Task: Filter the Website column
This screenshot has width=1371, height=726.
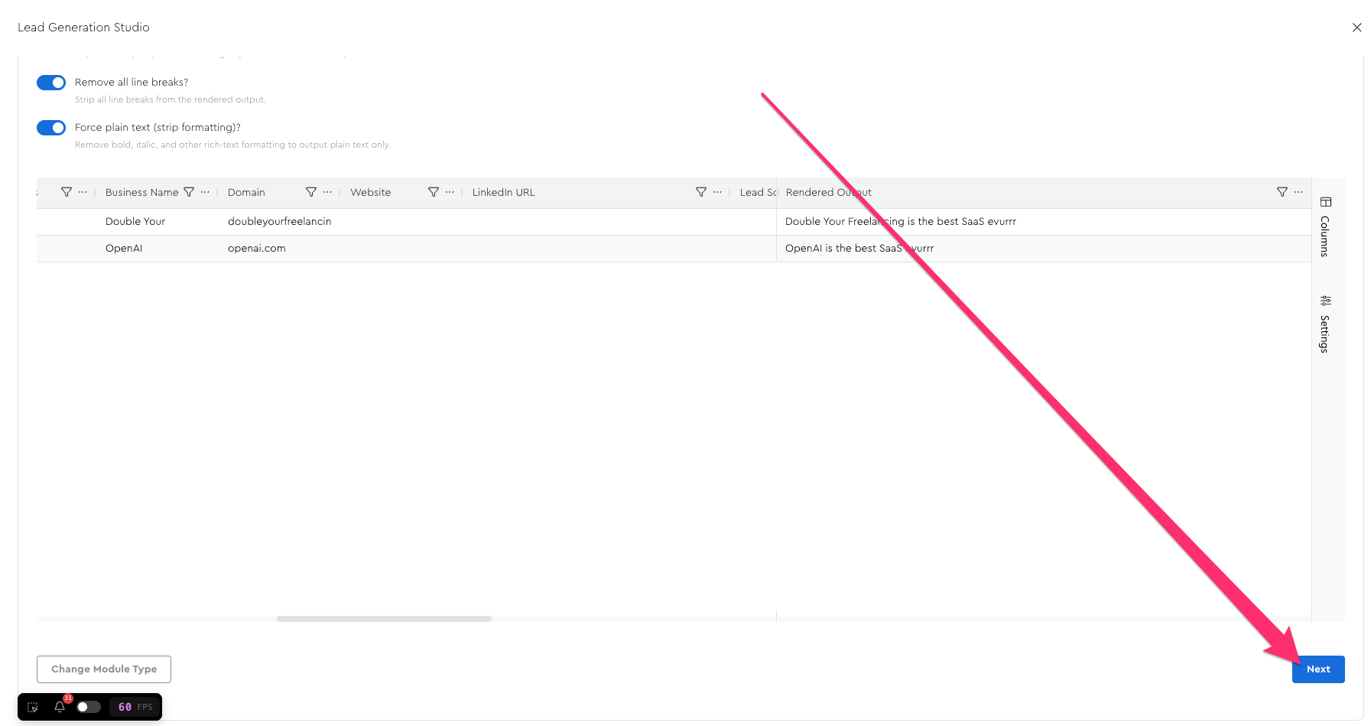Action: click(434, 192)
